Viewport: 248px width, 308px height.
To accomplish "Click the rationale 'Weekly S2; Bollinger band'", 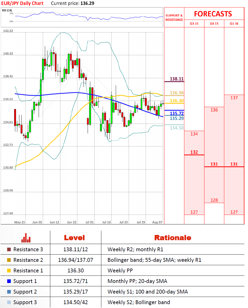I will pyautogui.click(x=139, y=303).
